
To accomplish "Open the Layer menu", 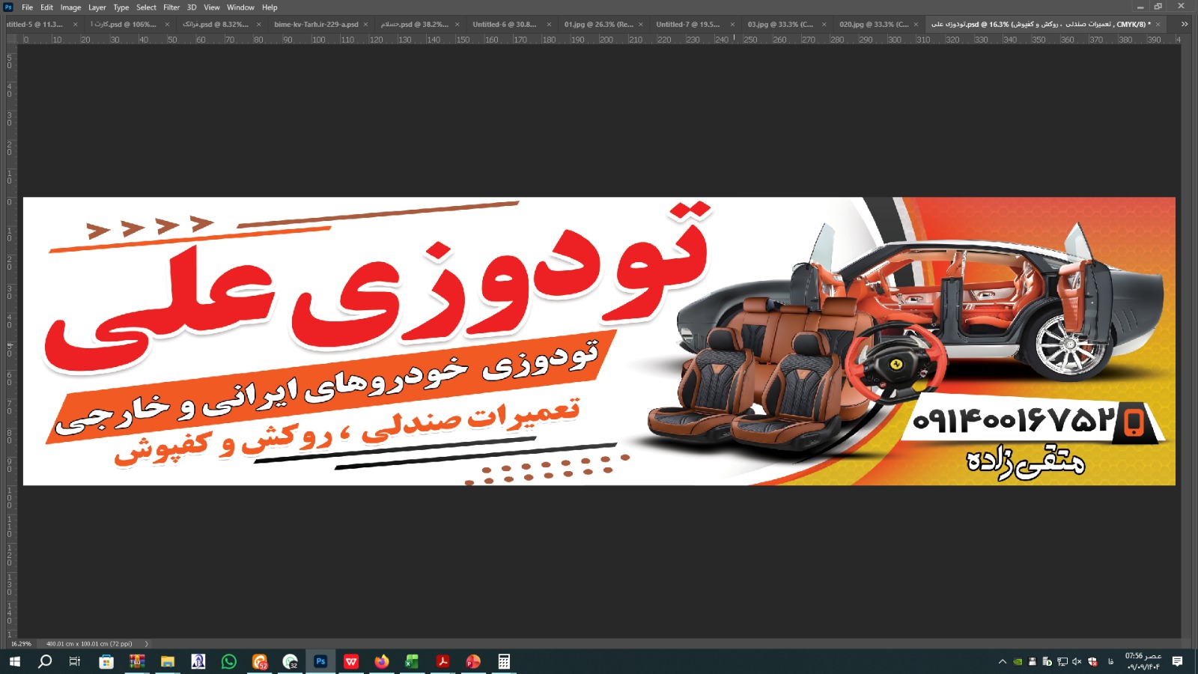I will [97, 7].
